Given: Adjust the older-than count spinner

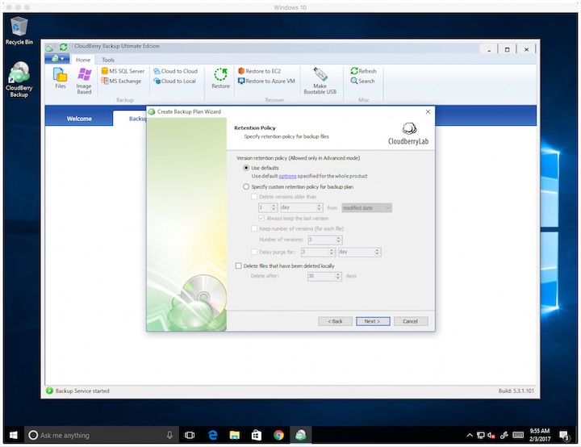Looking at the screenshot, I should pos(274,207).
